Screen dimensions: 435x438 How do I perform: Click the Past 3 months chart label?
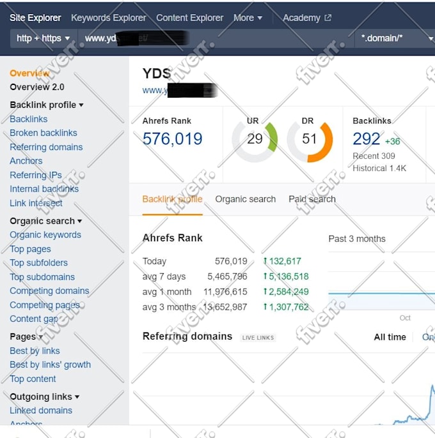[357, 239]
